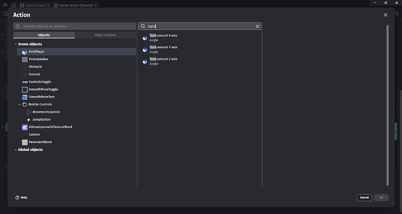Select the JumpButton object row
This screenshot has height=214, width=402.
[x=76, y=120]
